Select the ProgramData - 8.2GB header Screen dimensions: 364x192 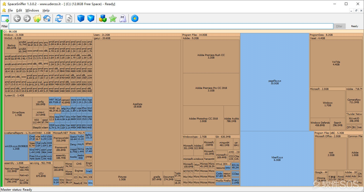pos(336,35)
